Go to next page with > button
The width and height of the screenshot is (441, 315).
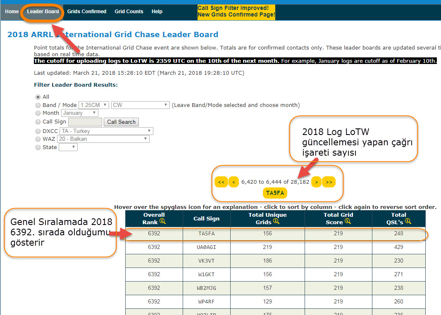point(317,182)
